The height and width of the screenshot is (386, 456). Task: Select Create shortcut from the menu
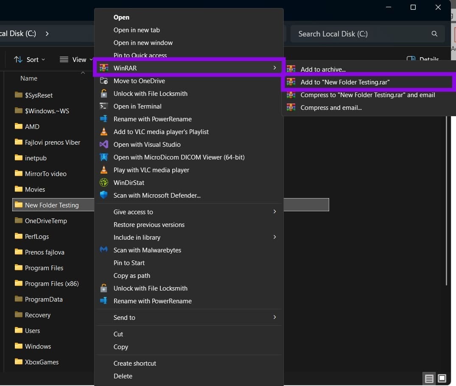tap(189, 364)
